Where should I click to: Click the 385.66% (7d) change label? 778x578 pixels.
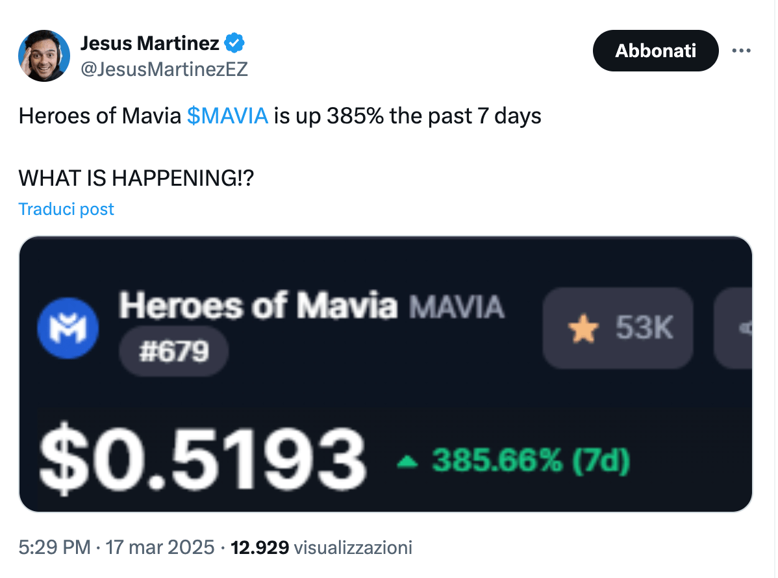531,462
